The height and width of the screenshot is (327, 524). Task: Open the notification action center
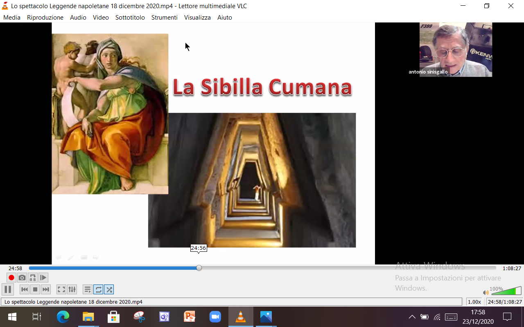point(508,317)
